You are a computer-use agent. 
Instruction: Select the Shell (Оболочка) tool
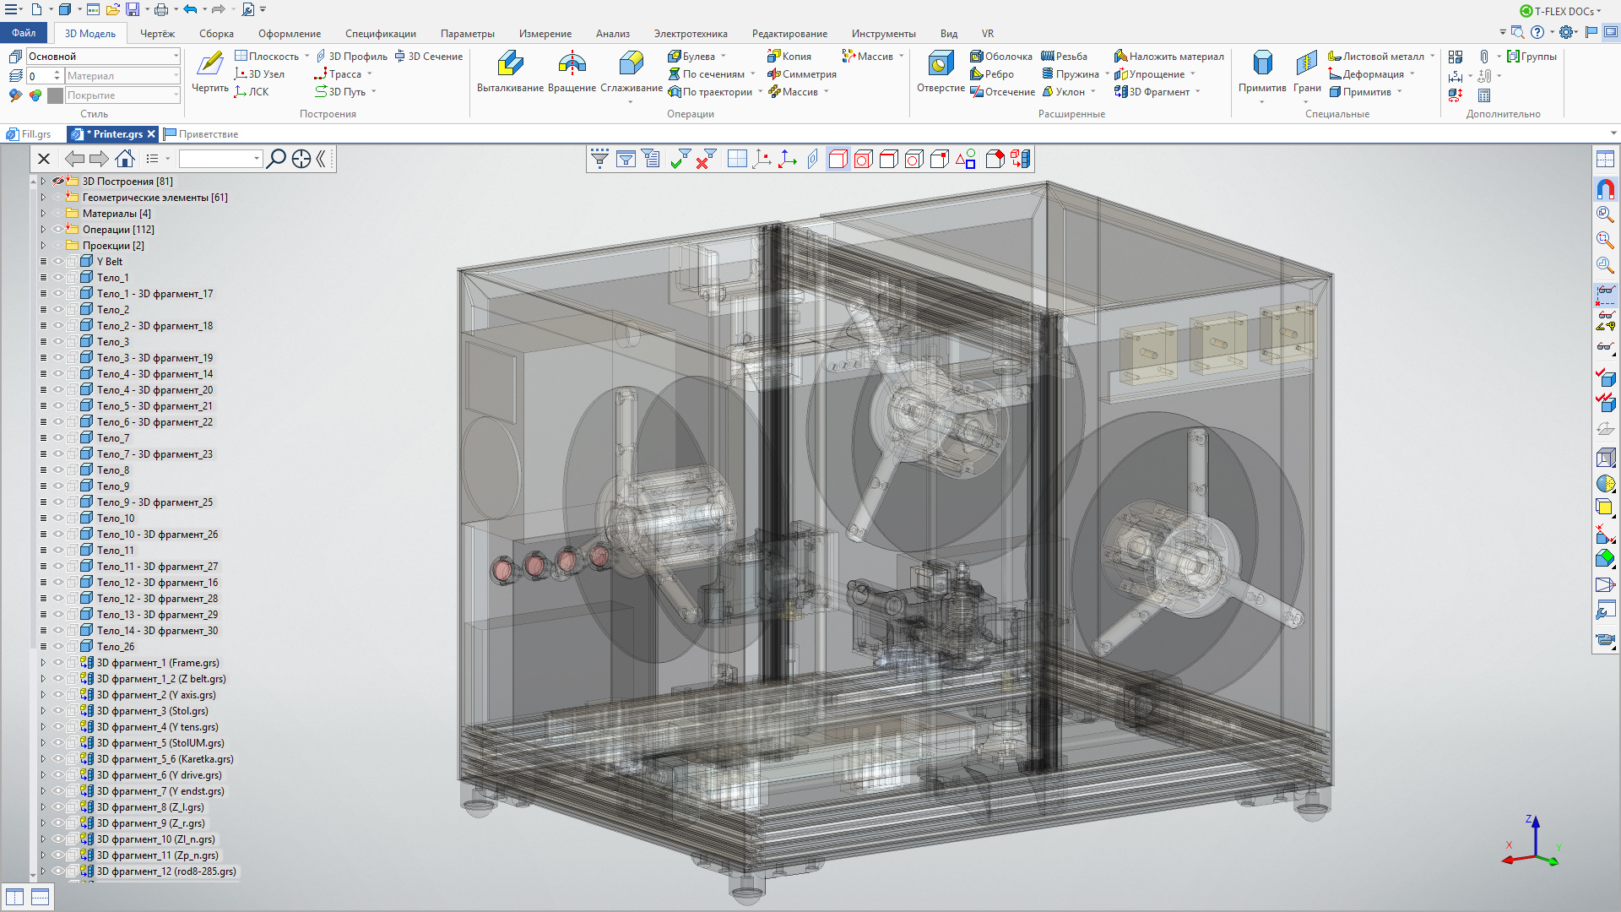click(1001, 57)
